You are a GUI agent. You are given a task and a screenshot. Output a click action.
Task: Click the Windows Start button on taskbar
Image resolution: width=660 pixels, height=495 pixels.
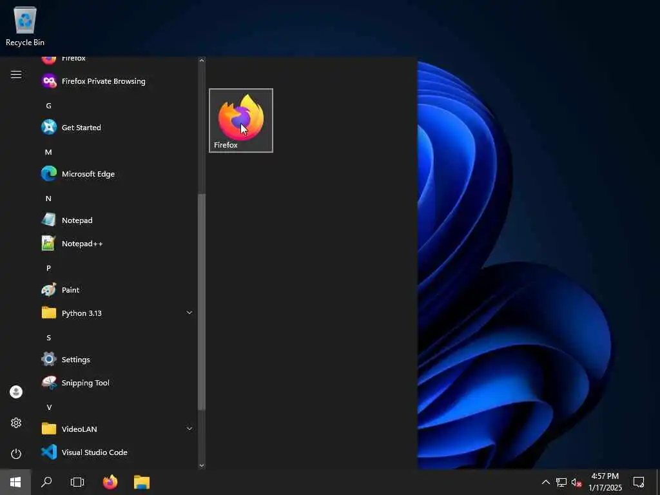click(x=15, y=482)
